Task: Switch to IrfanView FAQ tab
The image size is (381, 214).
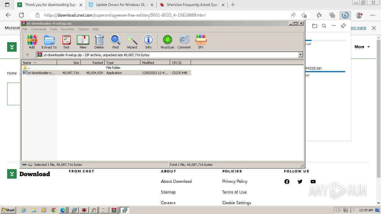Action: (193, 5)
